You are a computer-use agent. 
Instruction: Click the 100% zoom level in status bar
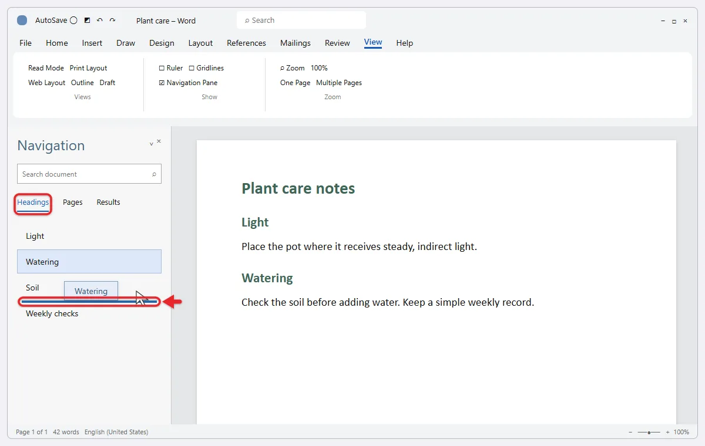(681, 432)
